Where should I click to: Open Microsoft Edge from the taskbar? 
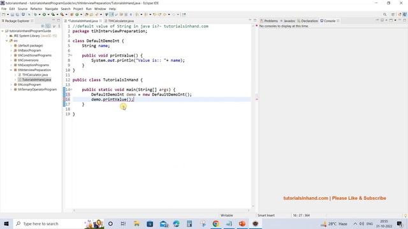tap(176, 223)
